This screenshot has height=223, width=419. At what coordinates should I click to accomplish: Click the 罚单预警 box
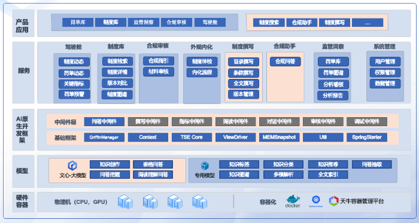point(74,94)
